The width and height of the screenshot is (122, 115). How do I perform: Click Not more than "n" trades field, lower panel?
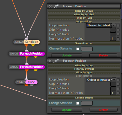pos(113,93)
